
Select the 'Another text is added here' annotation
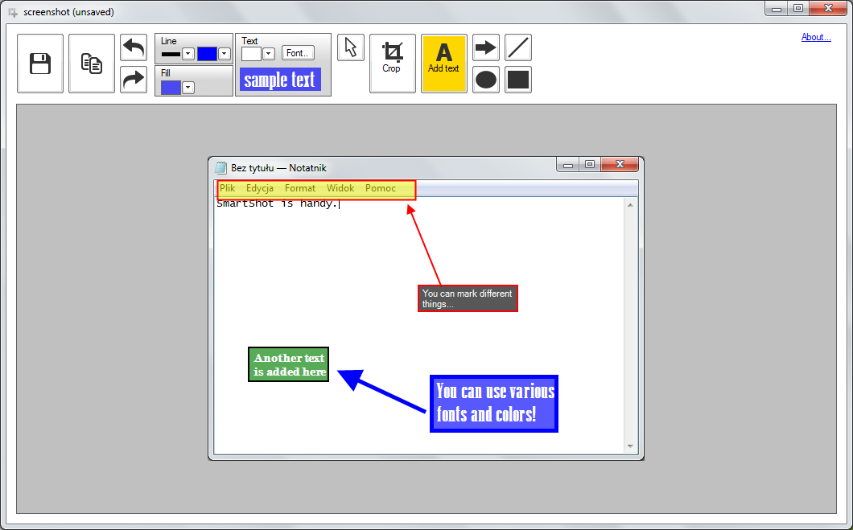tap(288, 364)
